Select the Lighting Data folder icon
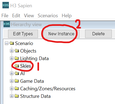 (x=17, y=58)
